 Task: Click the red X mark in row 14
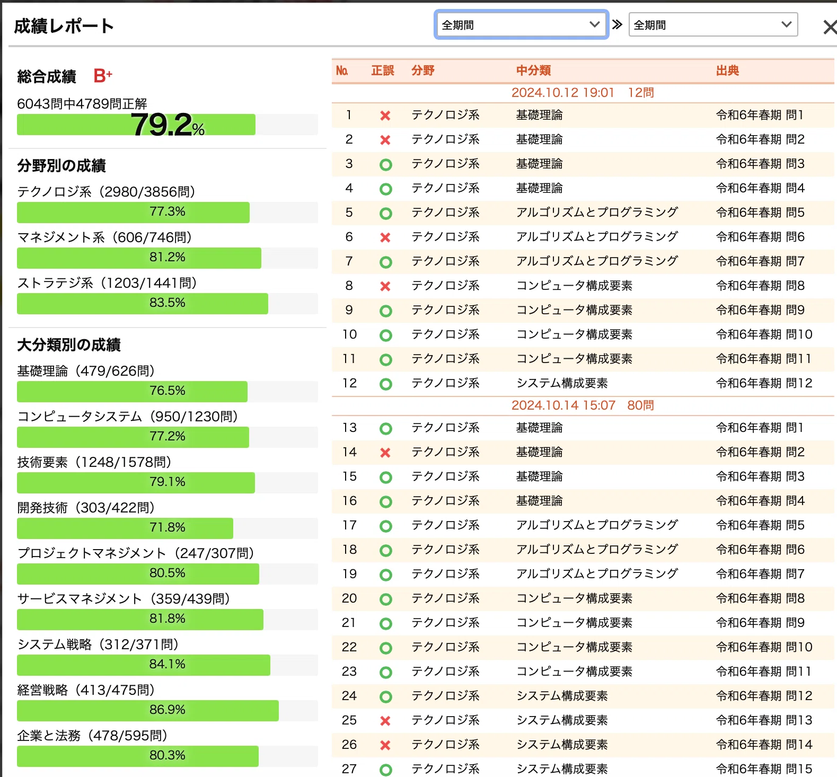point(385,453)
